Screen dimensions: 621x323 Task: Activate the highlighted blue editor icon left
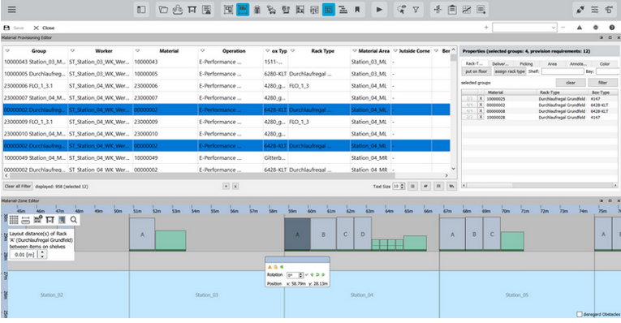click(x=243, y=10)
